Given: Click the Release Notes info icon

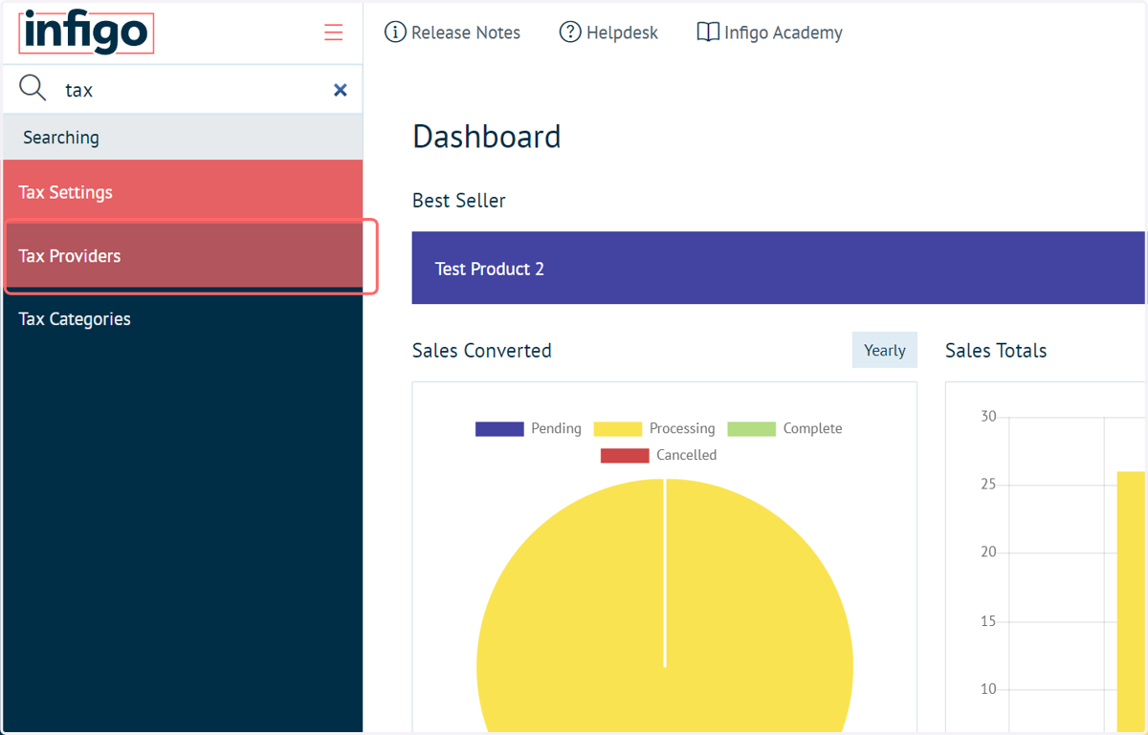Looking at the screenshot, I should coord(395,32).
